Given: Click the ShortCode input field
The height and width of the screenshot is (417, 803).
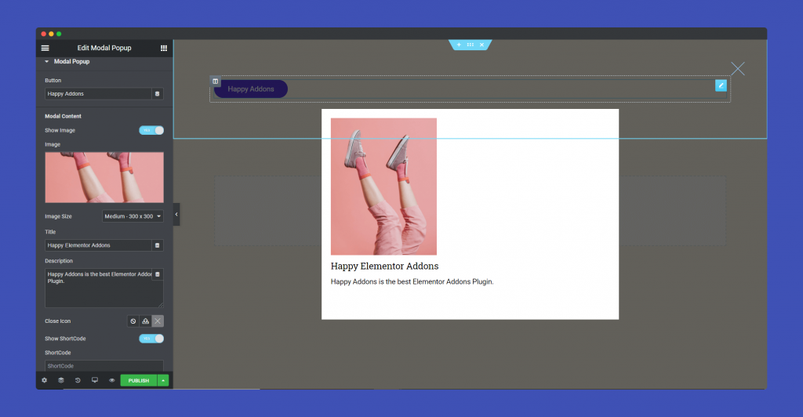Looking at the screenshot, I should click(104, 366).
